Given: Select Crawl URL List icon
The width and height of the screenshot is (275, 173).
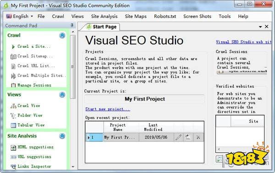Looking at the screenshot, I should click(13, 66).
